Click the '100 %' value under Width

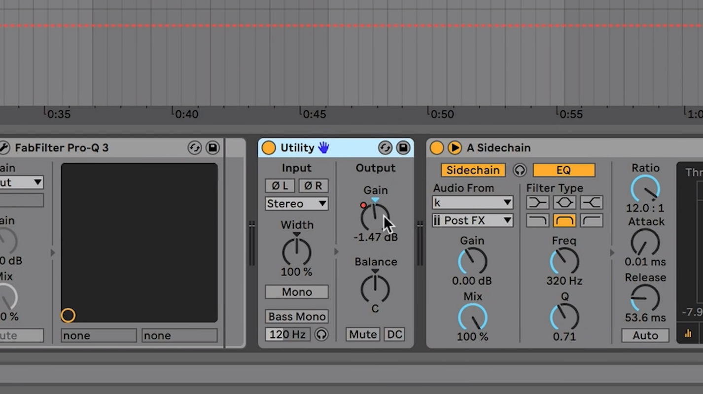tap(297, 272)
